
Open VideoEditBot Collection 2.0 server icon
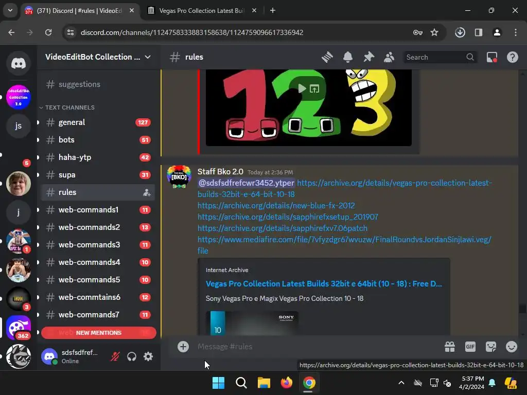[x=19, y=97]
